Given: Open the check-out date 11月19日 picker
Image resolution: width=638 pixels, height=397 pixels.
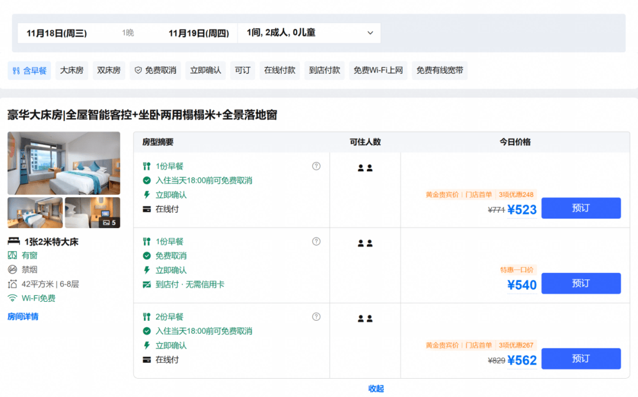Looking at the screenshot, I should point(199,33).
